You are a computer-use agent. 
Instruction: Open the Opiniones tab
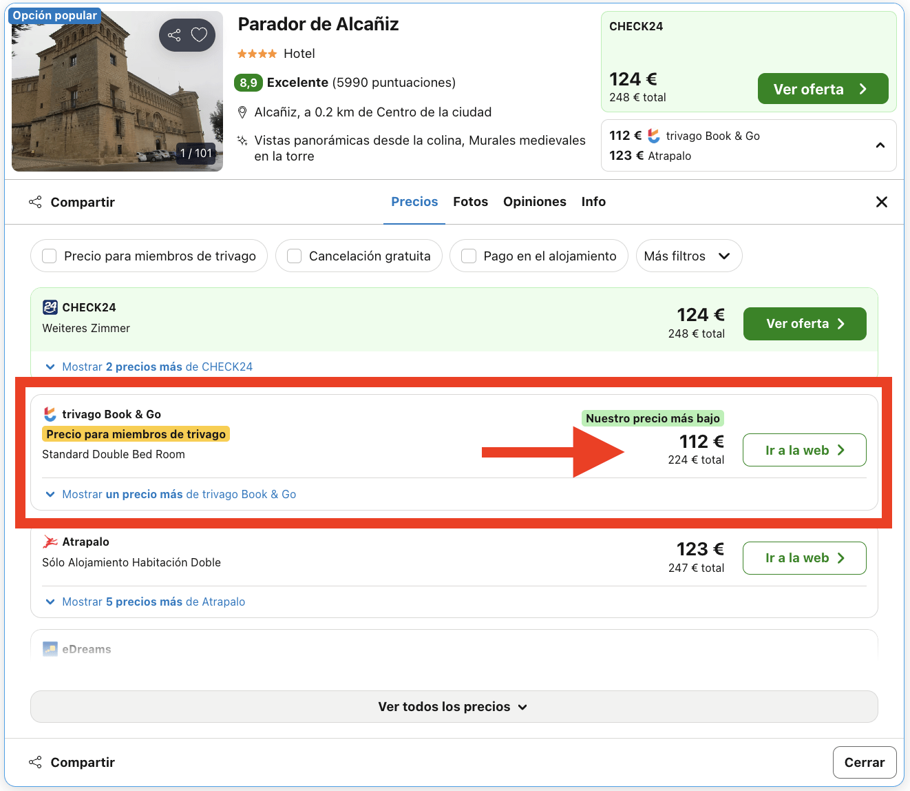[x=535, y=201]
